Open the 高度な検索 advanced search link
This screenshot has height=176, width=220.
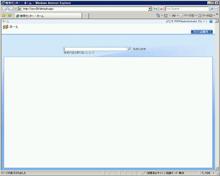[x=139, y=49]
